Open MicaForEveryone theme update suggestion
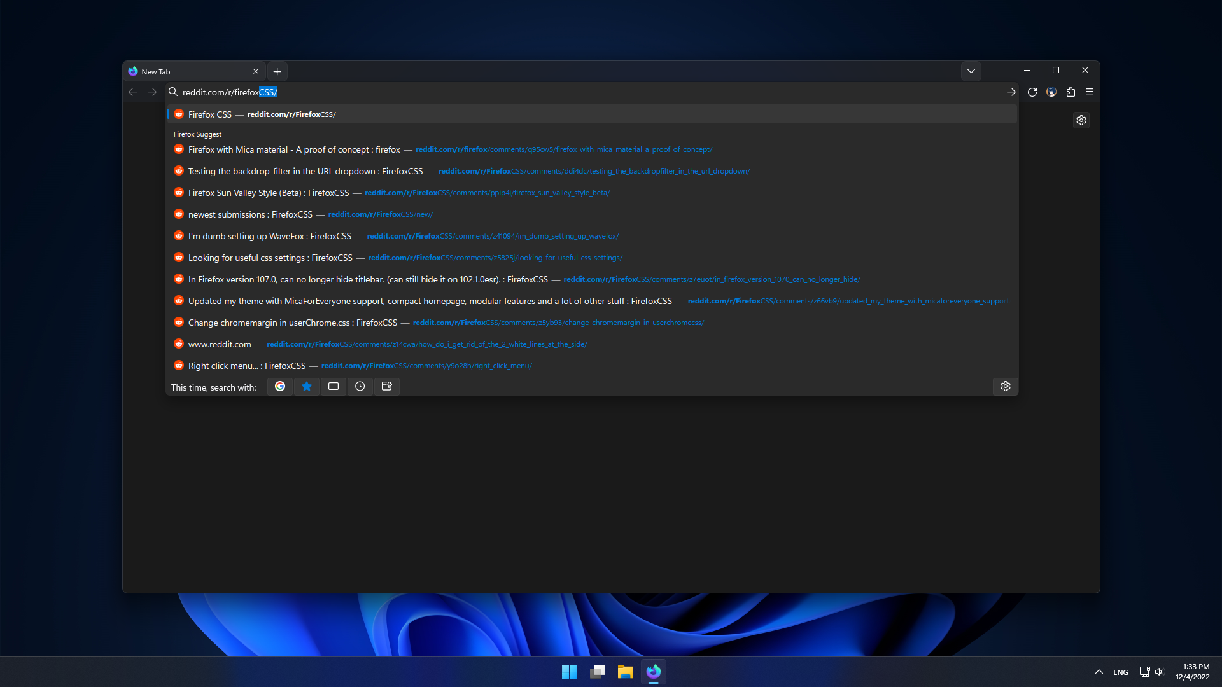Image resolution: width=1222 pixels, height=687 pixels. pos(592,301)
